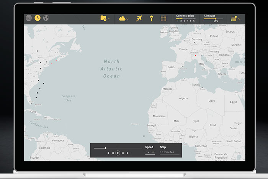The image size is (268, 179).
Task: Click the Concentration level scale
Action: click(x=185, y=20)
